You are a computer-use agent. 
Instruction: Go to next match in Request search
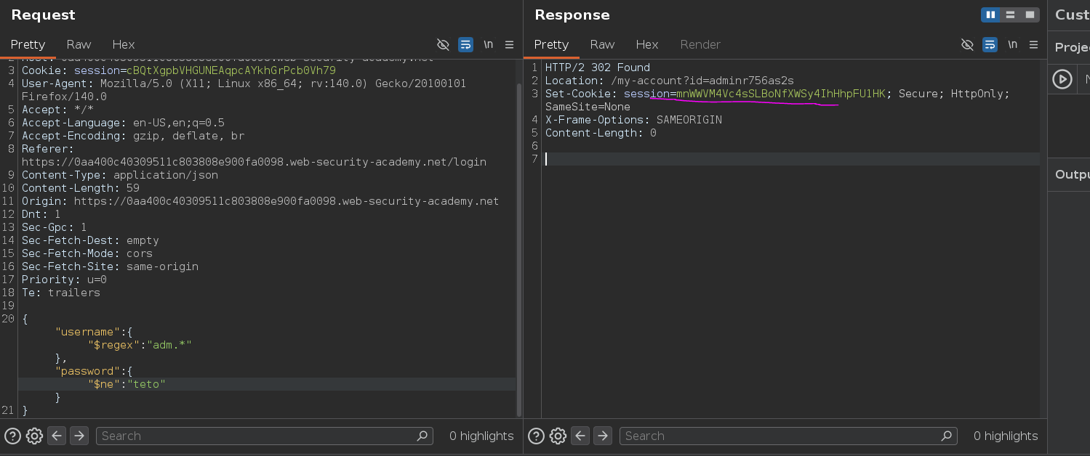pos(79,436)
